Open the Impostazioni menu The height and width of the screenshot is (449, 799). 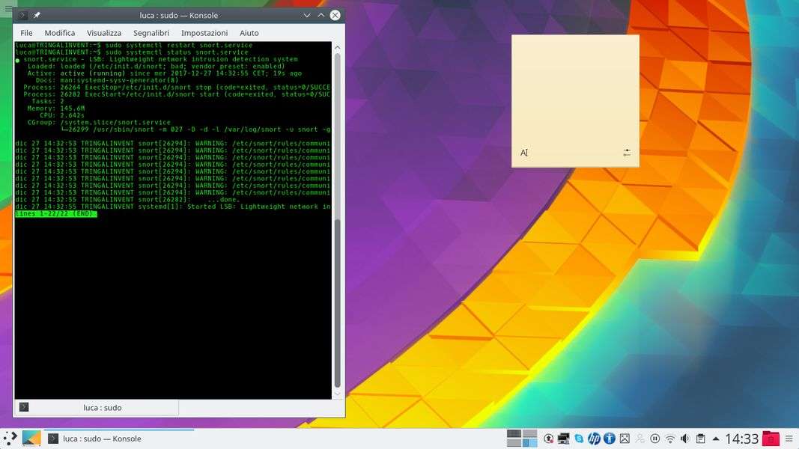[x=204, y=33]
